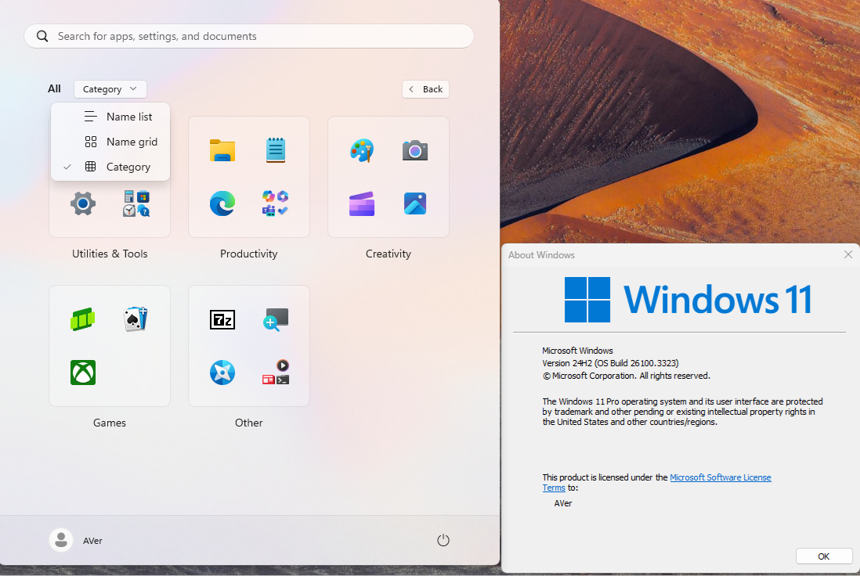
Task: Go Back to pinned apps
Action: (x=425, y=88)
